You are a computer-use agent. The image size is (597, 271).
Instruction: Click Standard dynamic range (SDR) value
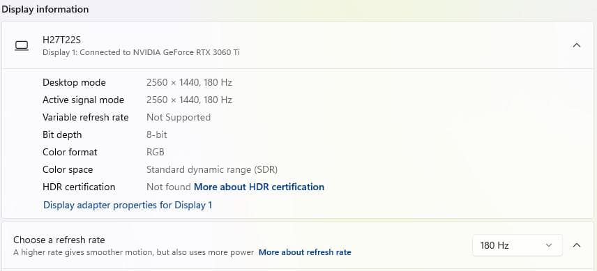(x=212, y=169)
